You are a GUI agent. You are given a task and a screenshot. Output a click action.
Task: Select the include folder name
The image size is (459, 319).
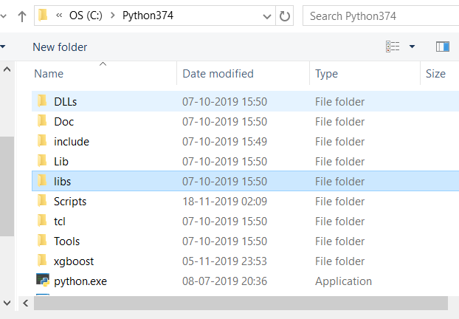point(72,142)
